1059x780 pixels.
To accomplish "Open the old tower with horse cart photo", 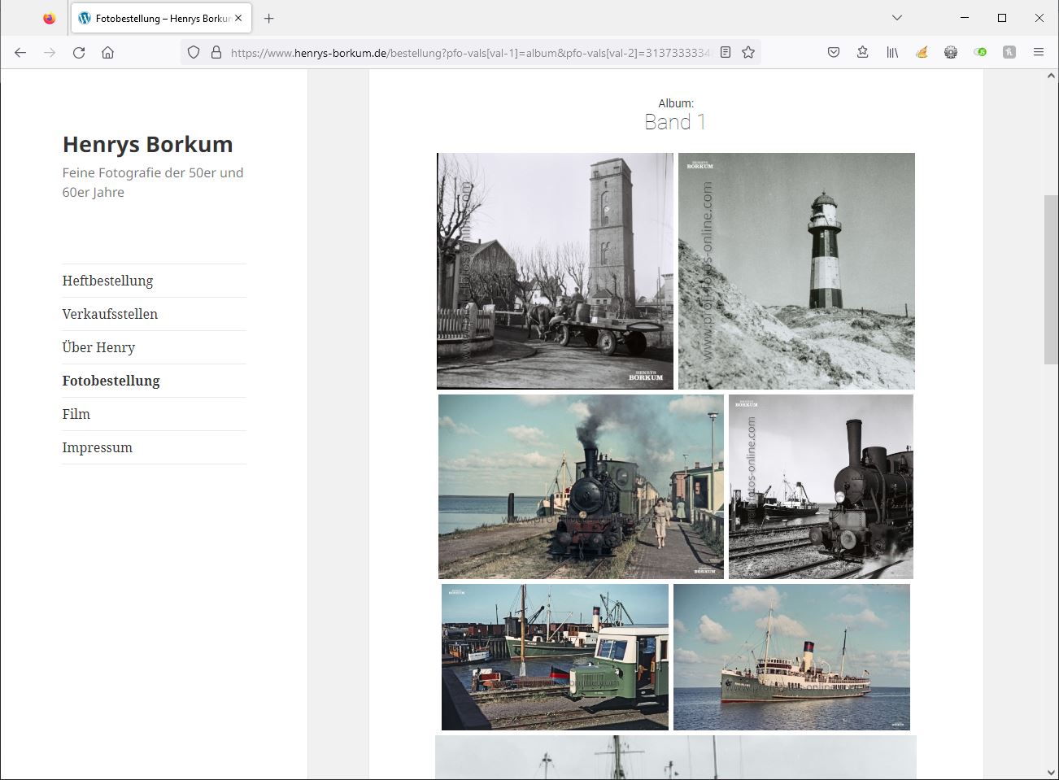I will click(x=555, y=271).
